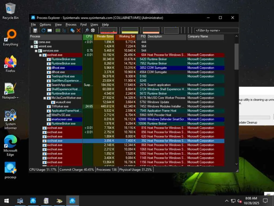Select the Firefox desktop icon

coord(10,64)
